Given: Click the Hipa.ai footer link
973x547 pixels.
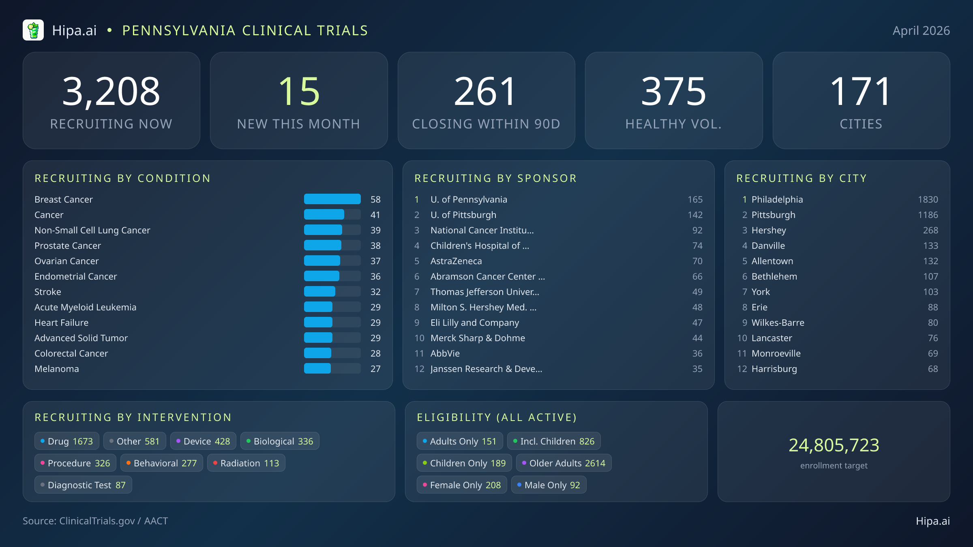Looking at the screenshot, I should point(932,521).
